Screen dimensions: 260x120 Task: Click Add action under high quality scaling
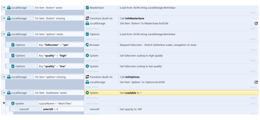pyautogui.click(x=92, y=60)
